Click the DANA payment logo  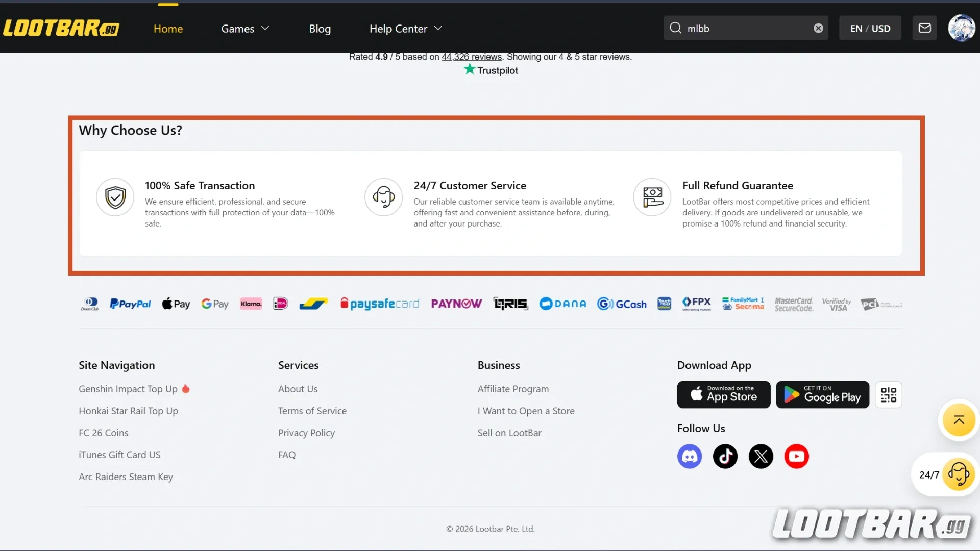point(562,304)
